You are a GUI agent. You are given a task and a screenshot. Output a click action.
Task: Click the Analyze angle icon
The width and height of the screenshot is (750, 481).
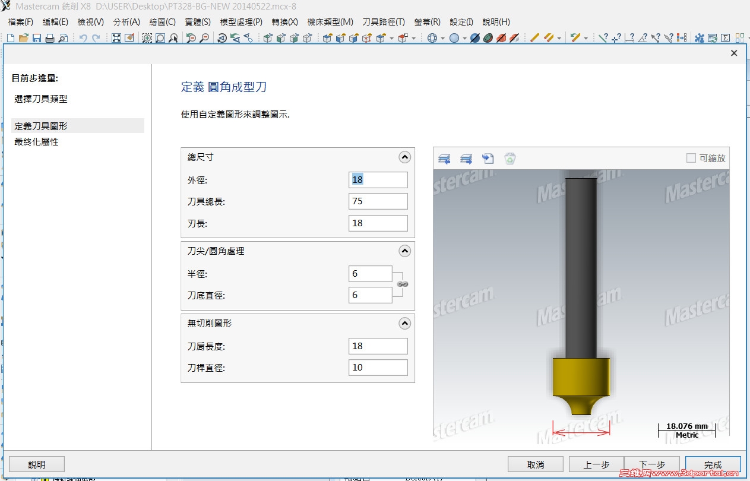(643, 38)
